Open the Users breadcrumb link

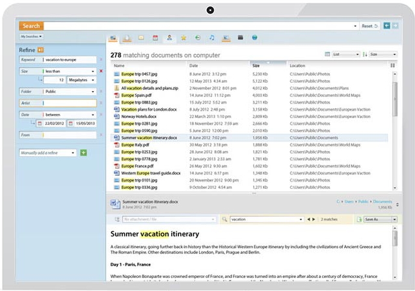[x=349, y=202]
